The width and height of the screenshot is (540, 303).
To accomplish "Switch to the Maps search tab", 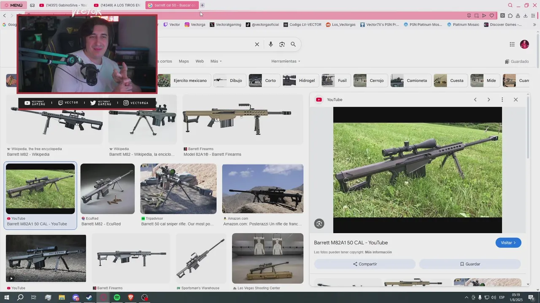I will 184,61.
